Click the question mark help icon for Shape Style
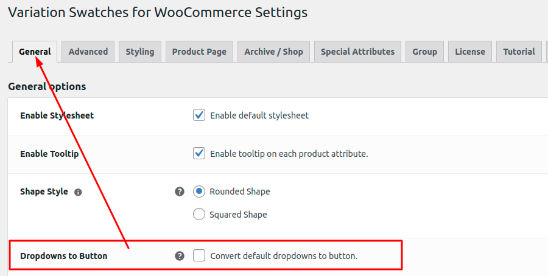The height and width of the screenshot is (276, 548). click(180, 191)
